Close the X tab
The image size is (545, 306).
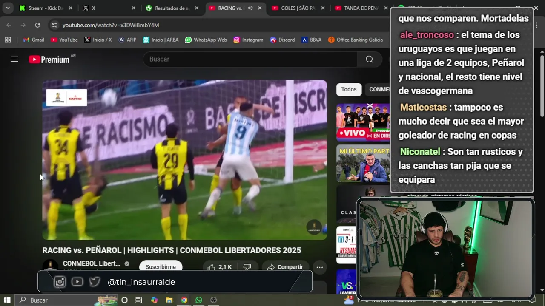pyautogui.click(x=134, y=8)
